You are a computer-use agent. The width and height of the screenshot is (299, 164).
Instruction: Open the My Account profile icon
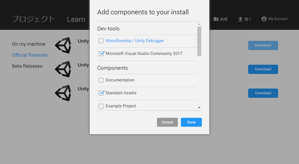(264, 19)
